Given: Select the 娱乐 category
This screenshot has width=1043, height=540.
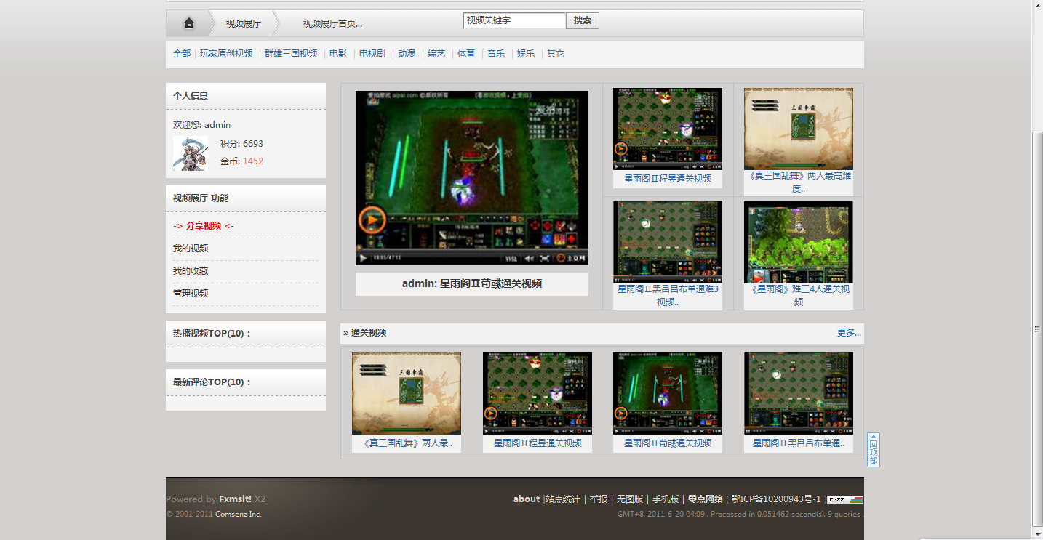Looking at the screenshot, I should [x=526, y=54].
